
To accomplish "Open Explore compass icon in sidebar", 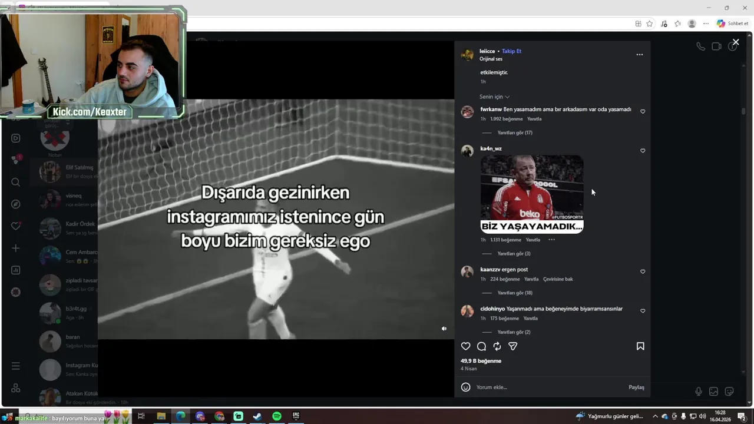I will (16, 204).
